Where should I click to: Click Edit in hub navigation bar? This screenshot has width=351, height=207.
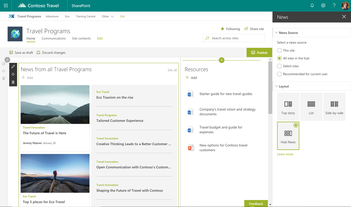click(122, 16)
